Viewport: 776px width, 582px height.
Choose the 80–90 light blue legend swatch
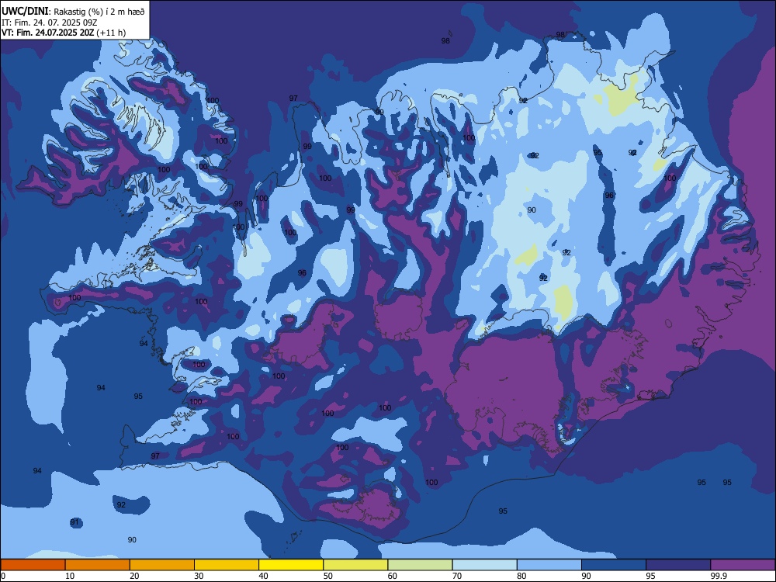pyautogui.click(x=549, y=565)
